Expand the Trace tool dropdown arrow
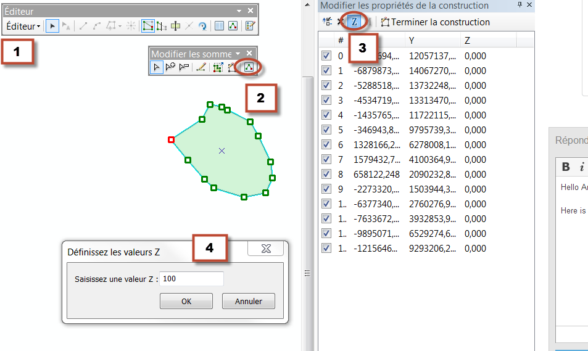This screenshot has height=351, width=588. 120,27
